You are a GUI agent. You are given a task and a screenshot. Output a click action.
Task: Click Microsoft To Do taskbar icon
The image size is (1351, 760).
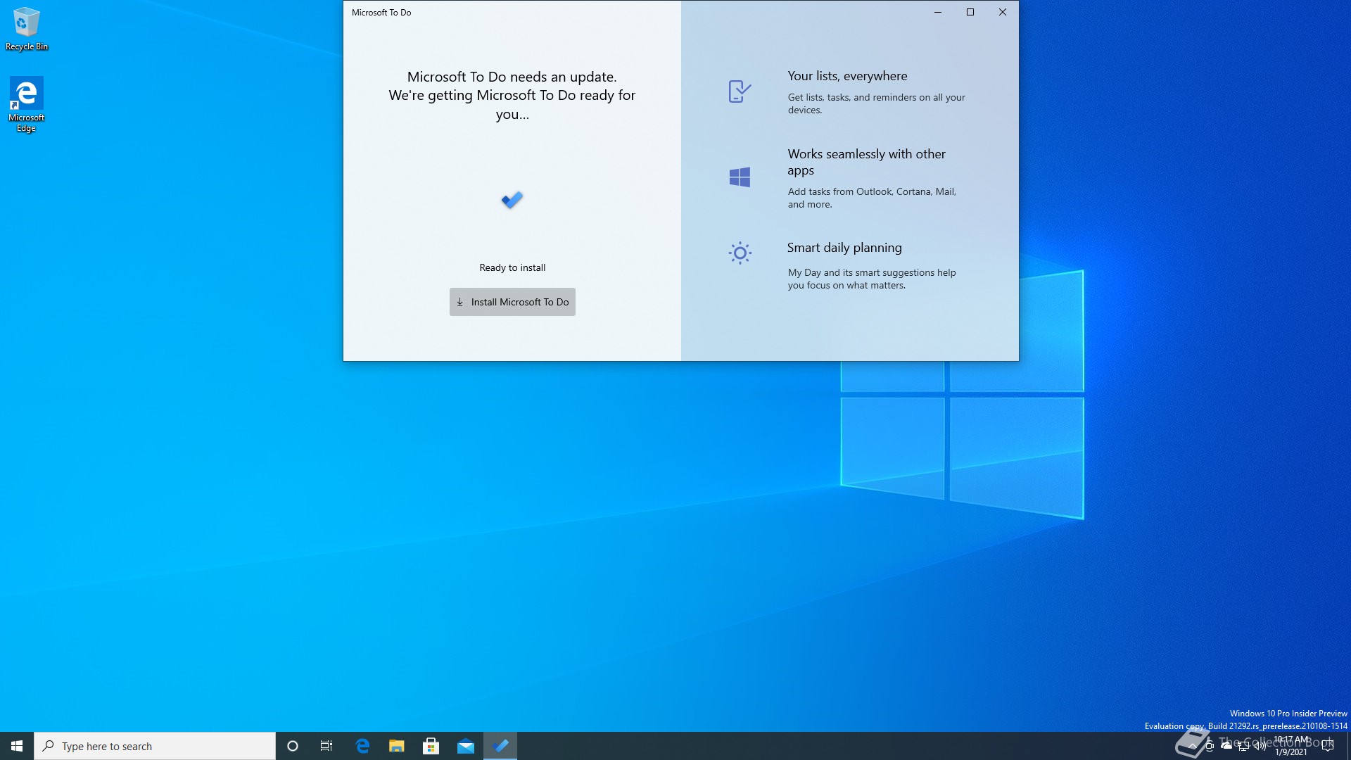(x=500, y=746)
